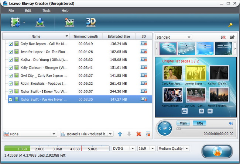
Task: Go to next chapter page arrow
Action: pyautogui.click(x=210, y=111)
